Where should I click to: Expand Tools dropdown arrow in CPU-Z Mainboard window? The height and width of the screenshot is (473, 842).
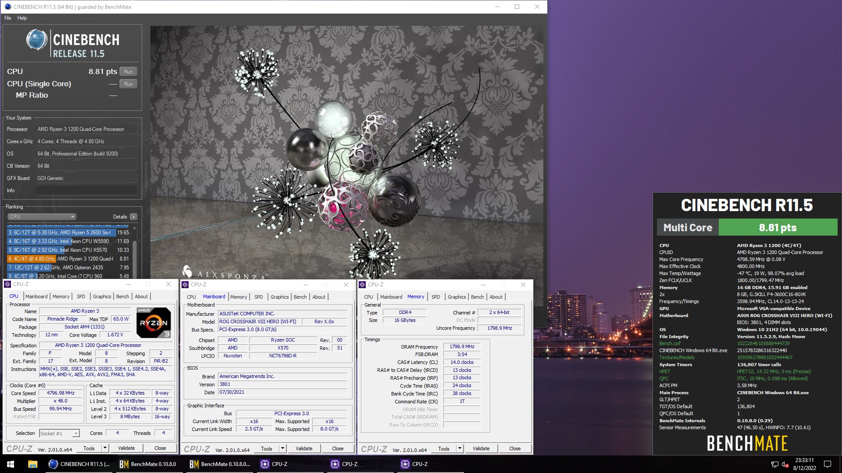(x=282, y=448)
